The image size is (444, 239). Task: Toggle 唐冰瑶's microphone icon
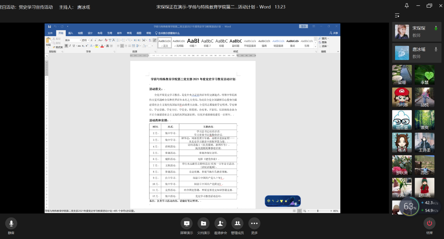pos(436,49)
